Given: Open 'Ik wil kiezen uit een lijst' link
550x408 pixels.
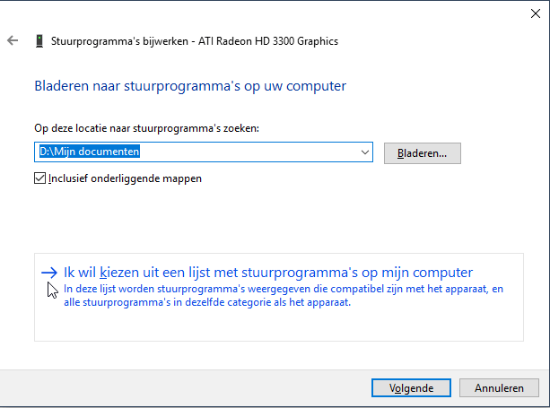Looking at the screenshot, I should tap(267, 272).
